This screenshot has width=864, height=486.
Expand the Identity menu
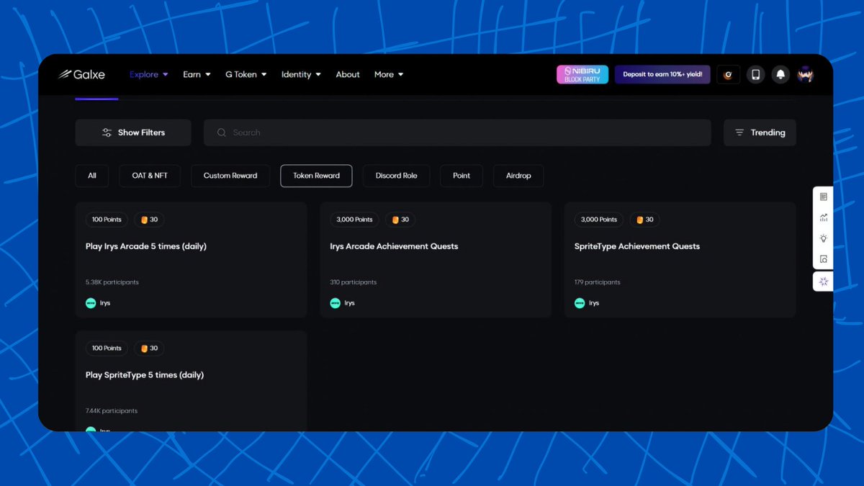(301, 74)
